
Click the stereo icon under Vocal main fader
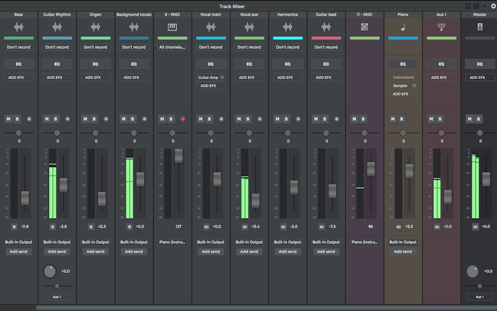point(206,227)
